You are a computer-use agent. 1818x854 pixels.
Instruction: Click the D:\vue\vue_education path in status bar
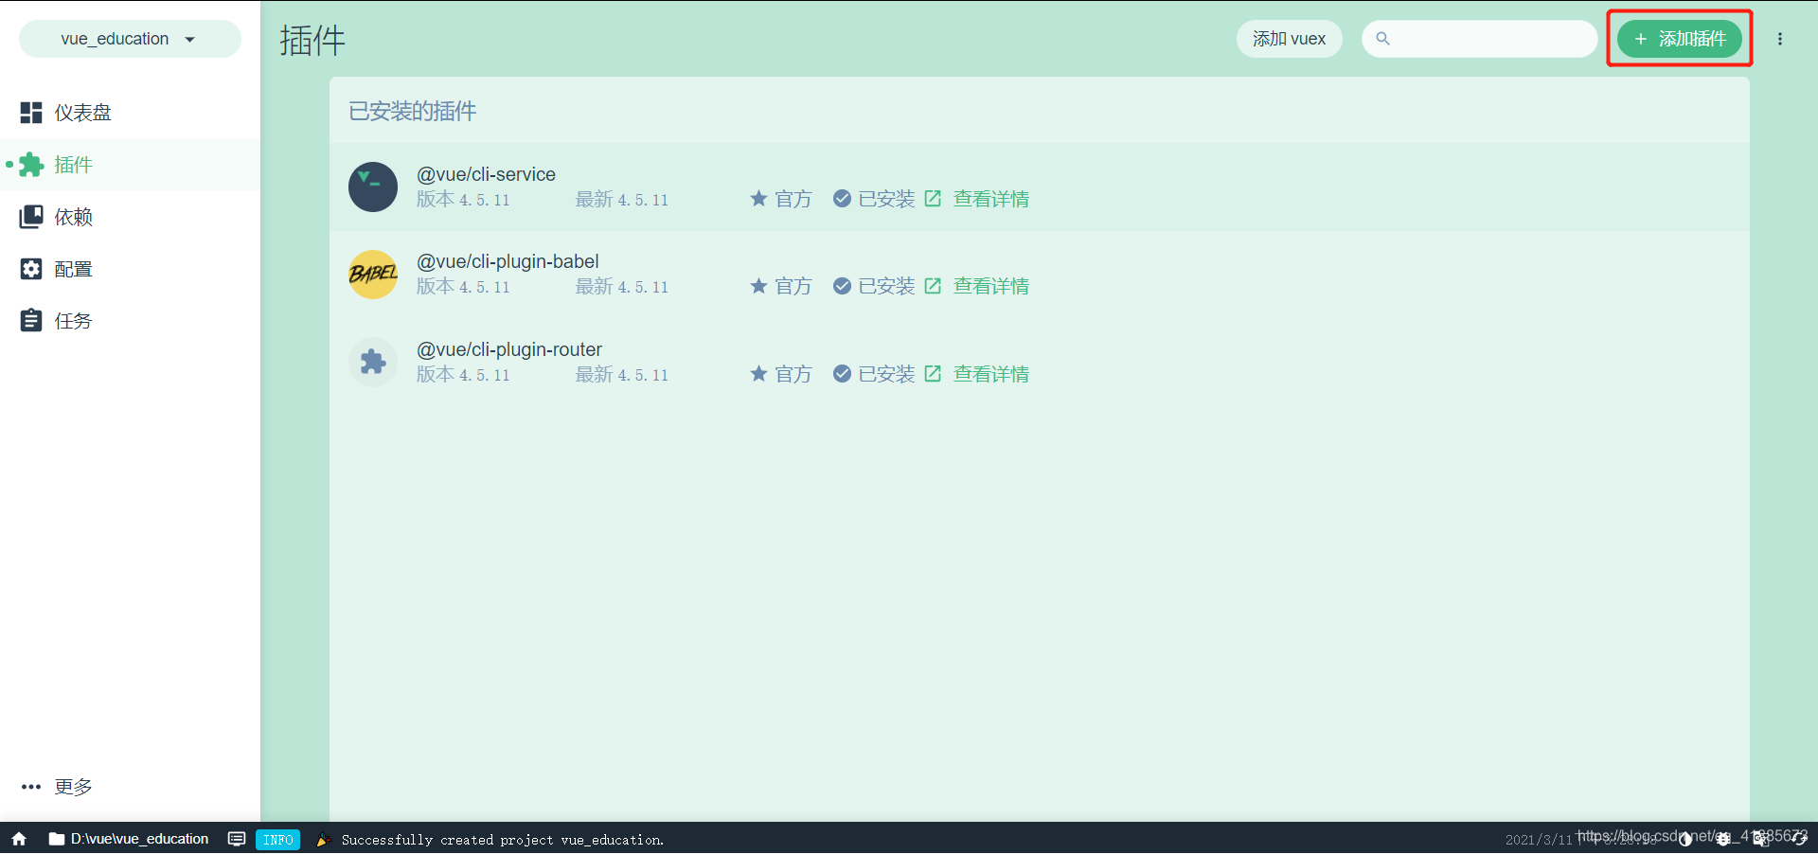click(x=140, y=839)
